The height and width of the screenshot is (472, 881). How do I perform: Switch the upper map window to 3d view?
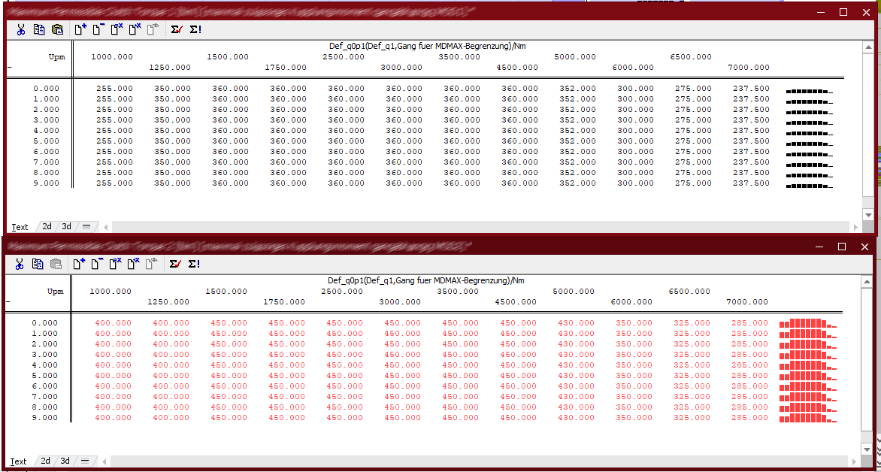[66, 226]
